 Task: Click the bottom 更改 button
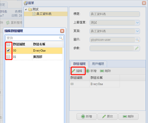tap(107, 116)
